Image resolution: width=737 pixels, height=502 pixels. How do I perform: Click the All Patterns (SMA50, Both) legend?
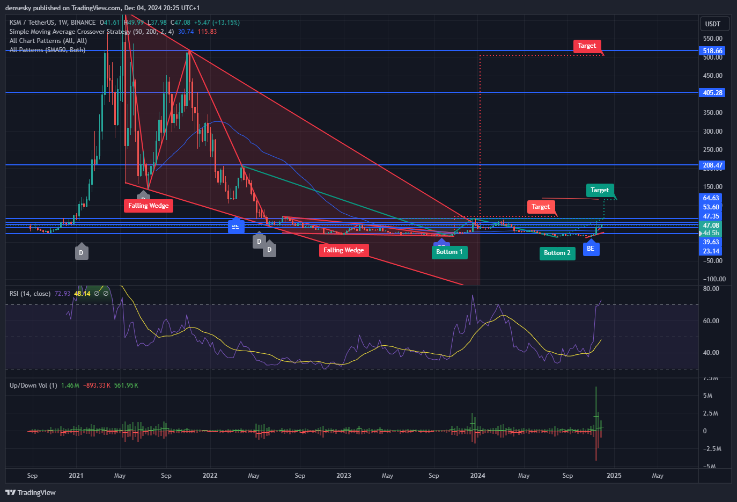click(x=47, y=50)
